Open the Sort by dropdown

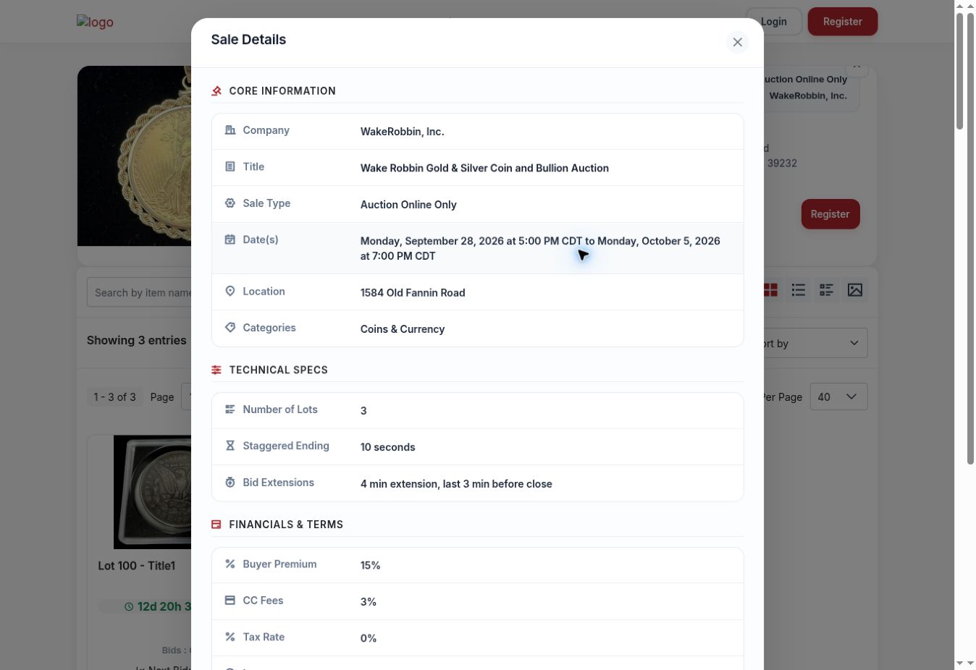point(815,343)
